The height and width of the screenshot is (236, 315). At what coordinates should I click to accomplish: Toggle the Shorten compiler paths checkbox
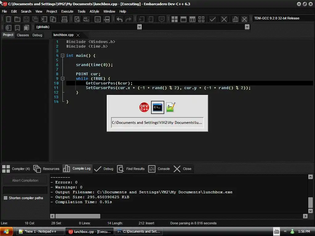coord(6,198)
